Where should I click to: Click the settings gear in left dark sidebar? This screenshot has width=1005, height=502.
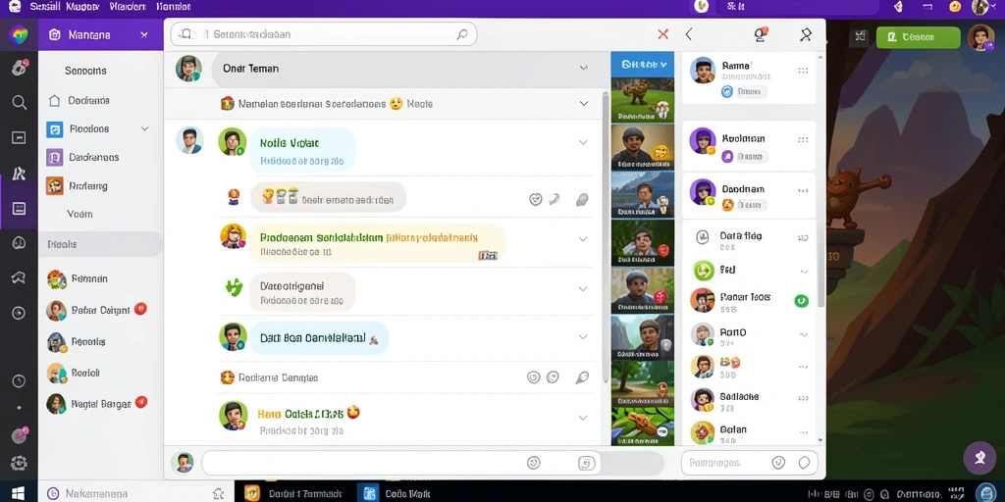tap(19, 463)
